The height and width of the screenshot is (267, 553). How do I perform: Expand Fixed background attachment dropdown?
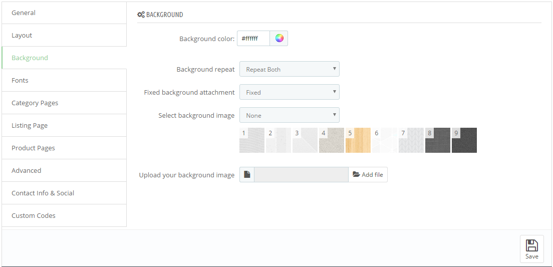290,92
